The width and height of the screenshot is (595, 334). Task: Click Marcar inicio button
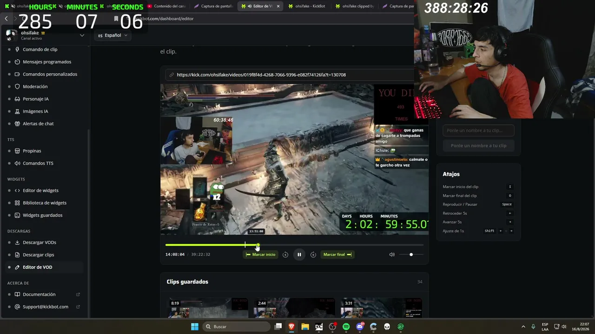click(x=261, y=254)
